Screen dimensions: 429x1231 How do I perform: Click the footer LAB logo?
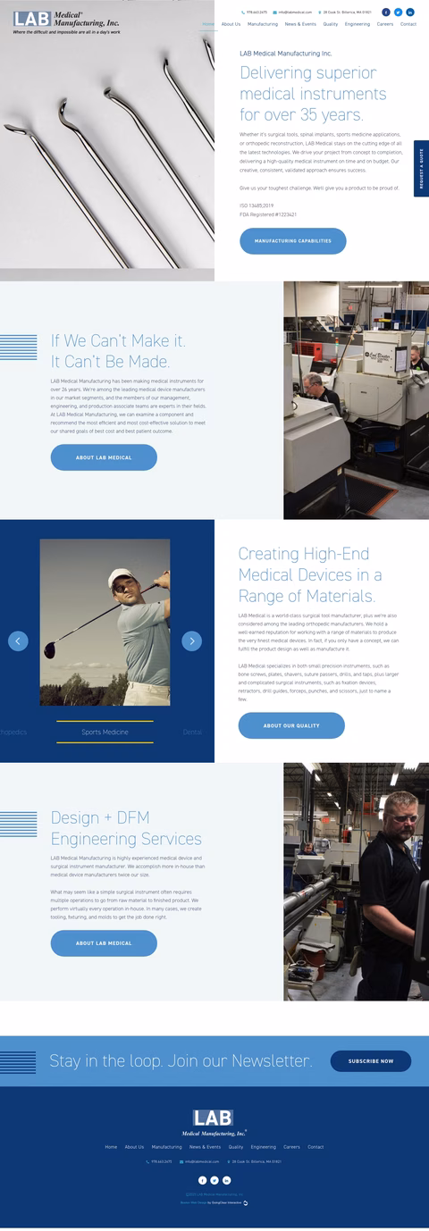click(x=214, y=1122)
